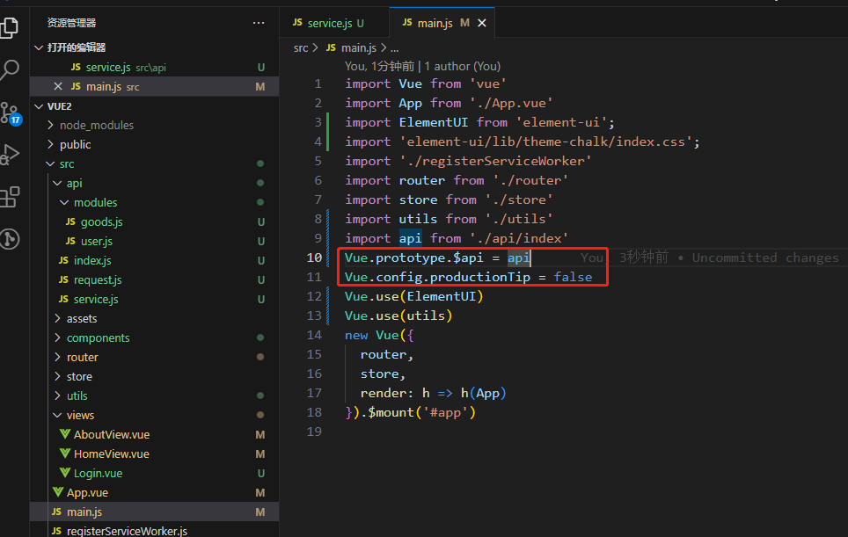The width and height of the screenshot is (848, 537).
Task: Expand the node_modules folder
Action: point(50,126)
